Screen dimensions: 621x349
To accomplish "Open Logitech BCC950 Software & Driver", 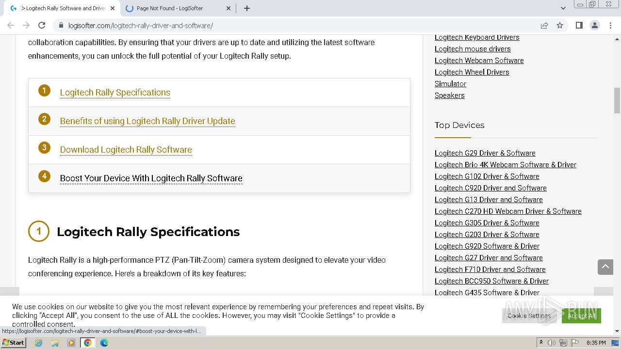I will tap(491, 281).
